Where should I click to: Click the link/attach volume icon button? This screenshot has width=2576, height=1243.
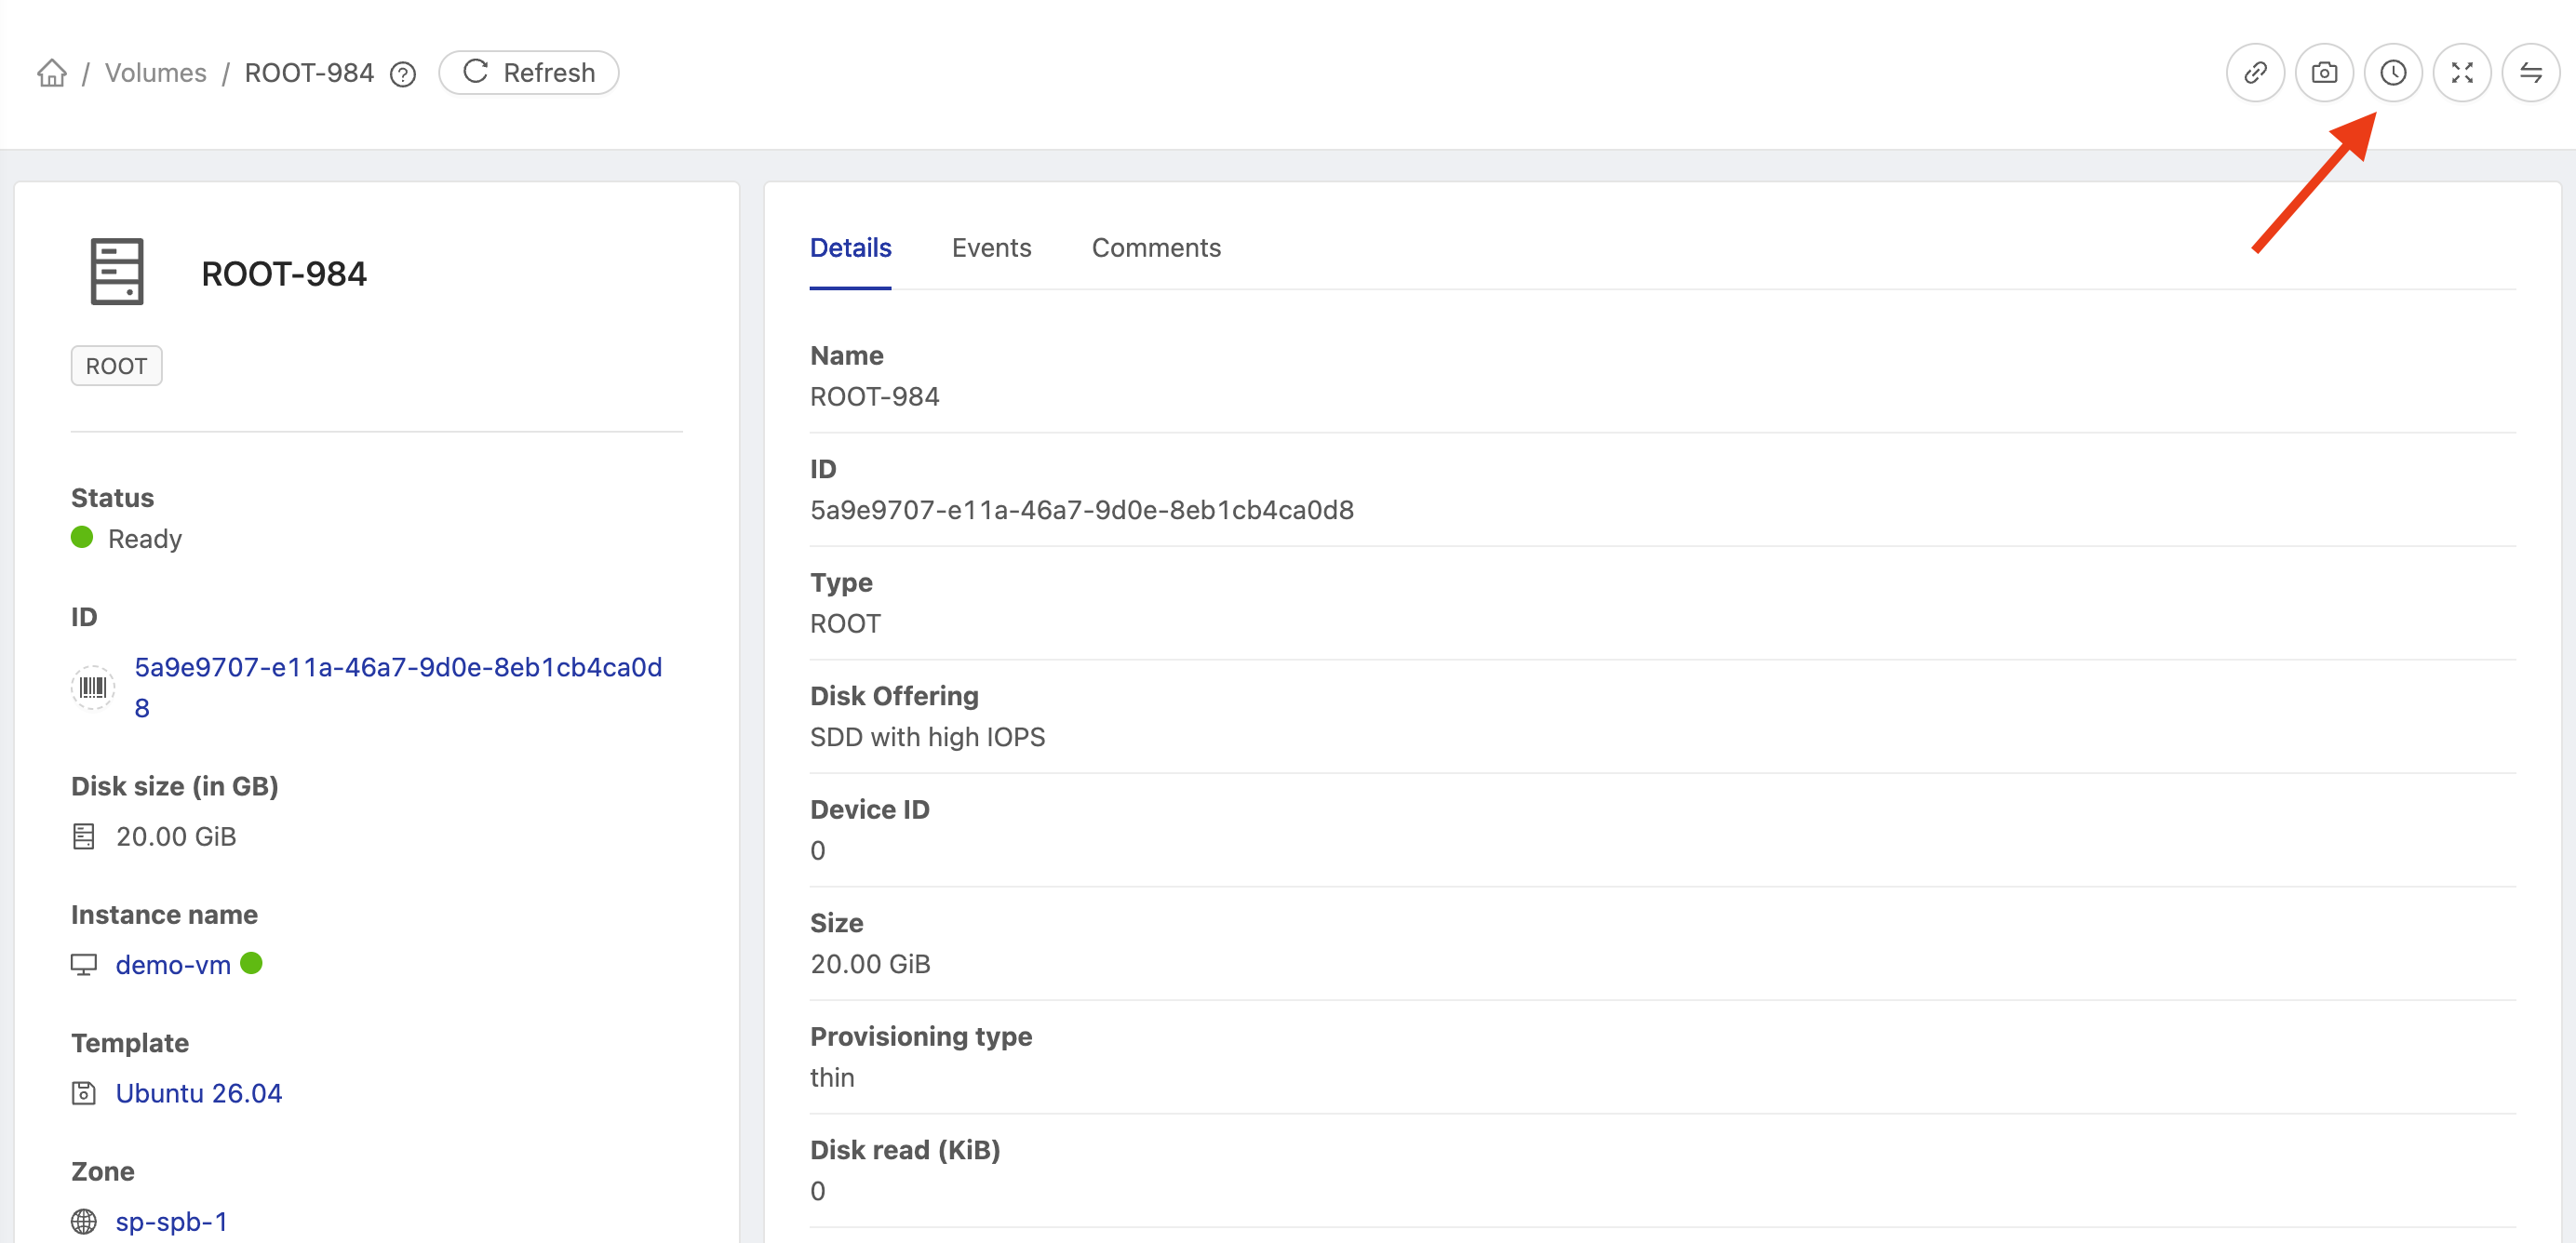pos(2255,73)
